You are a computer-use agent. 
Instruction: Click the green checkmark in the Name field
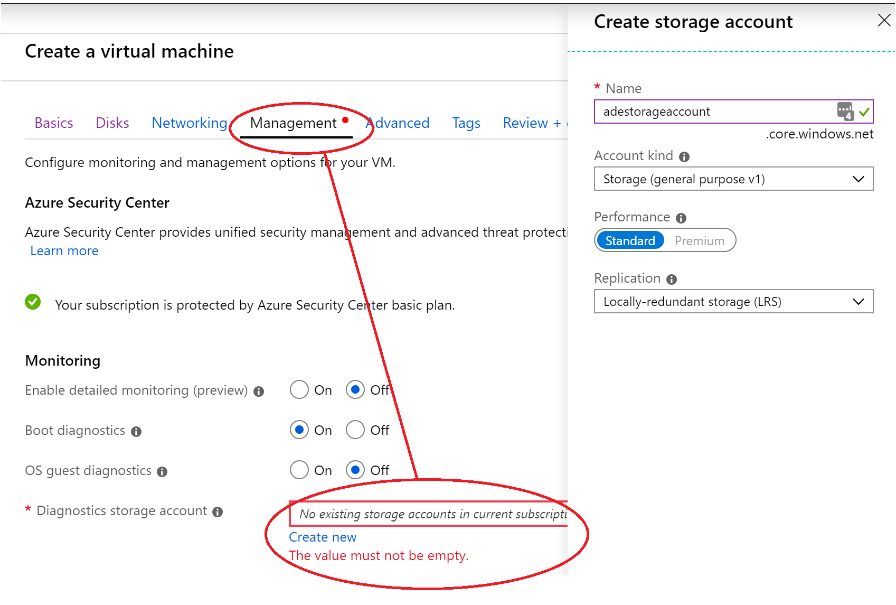[864, 111]
